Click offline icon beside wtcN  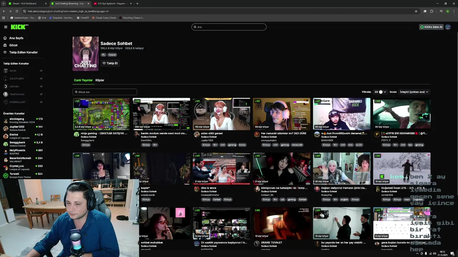(41, 71)
